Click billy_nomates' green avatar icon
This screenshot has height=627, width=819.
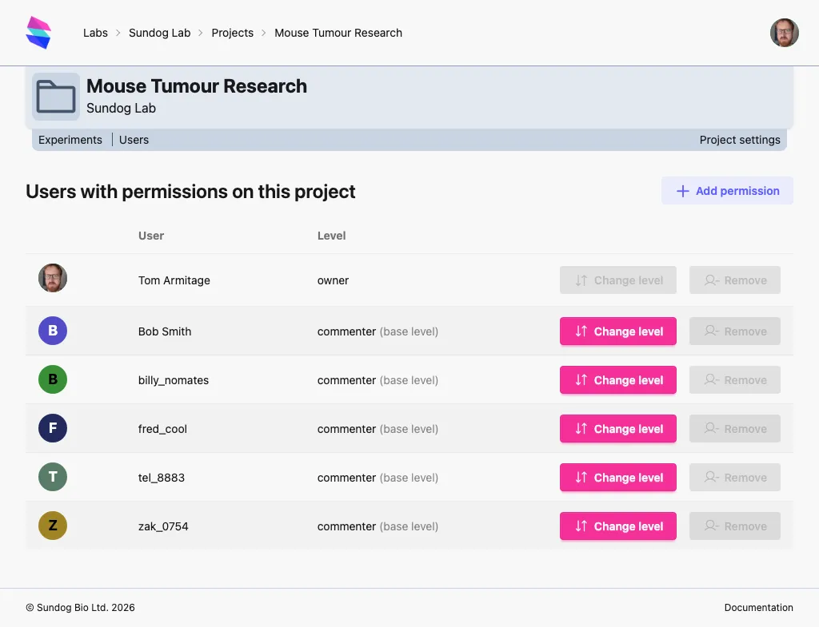point(52,379)
